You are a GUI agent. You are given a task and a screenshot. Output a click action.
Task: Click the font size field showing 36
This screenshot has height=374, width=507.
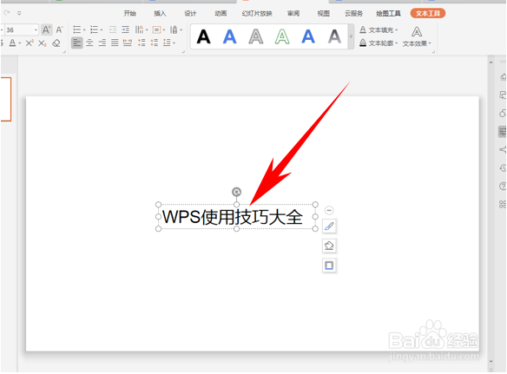[x=19, y=30]
